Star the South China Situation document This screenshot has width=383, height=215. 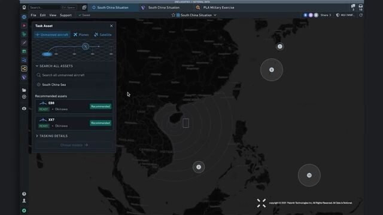coord(173,15)
